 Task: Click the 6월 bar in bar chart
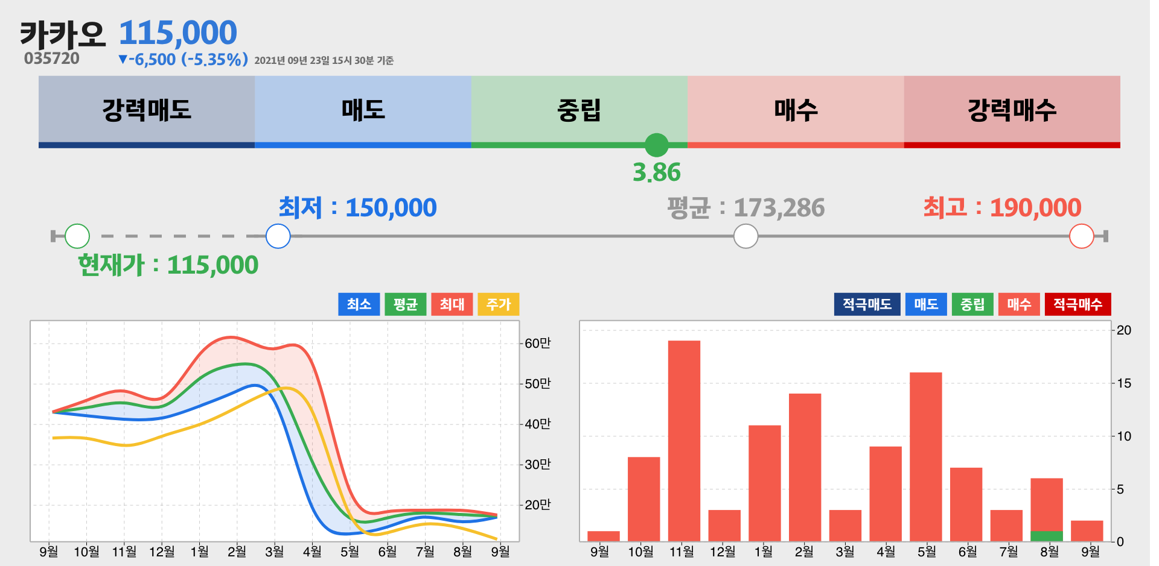click(966, 505)
